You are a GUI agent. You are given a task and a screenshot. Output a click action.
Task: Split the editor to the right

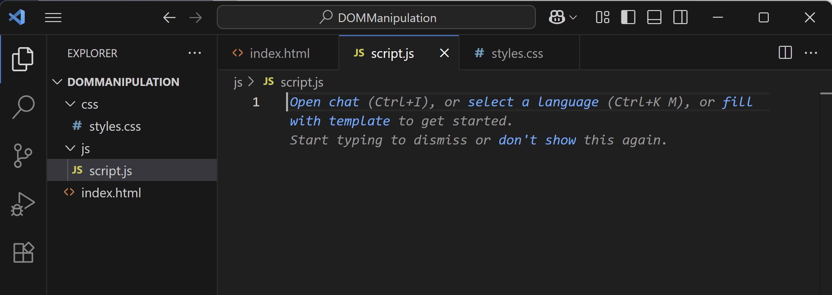coord(785,53)
